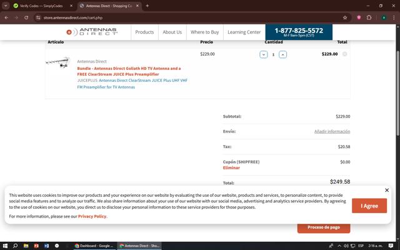Viewport: 400px width, 250px height.
Task: Open Where to Buy menu
Action: (204, 32)
